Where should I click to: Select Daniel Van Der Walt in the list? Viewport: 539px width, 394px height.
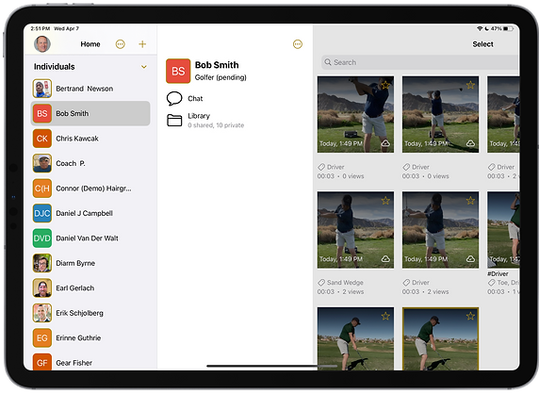(90, 238)
